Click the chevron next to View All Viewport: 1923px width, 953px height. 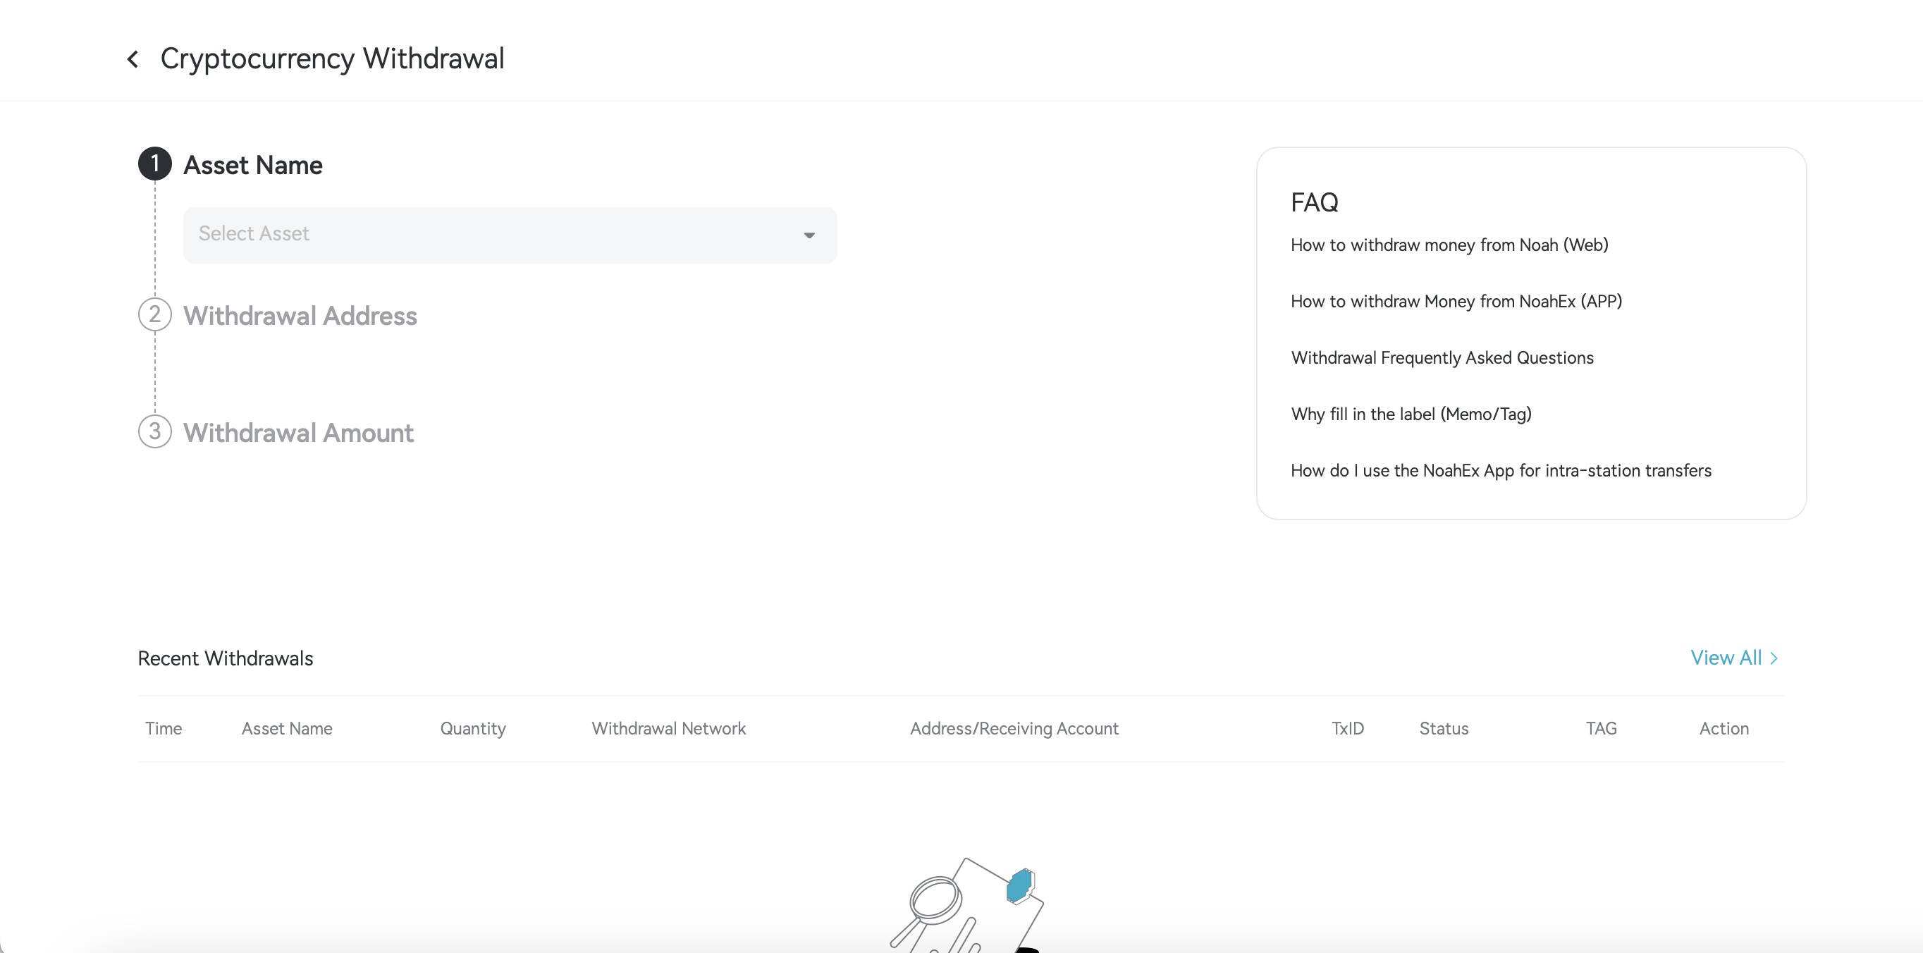tap(1774, 658)
